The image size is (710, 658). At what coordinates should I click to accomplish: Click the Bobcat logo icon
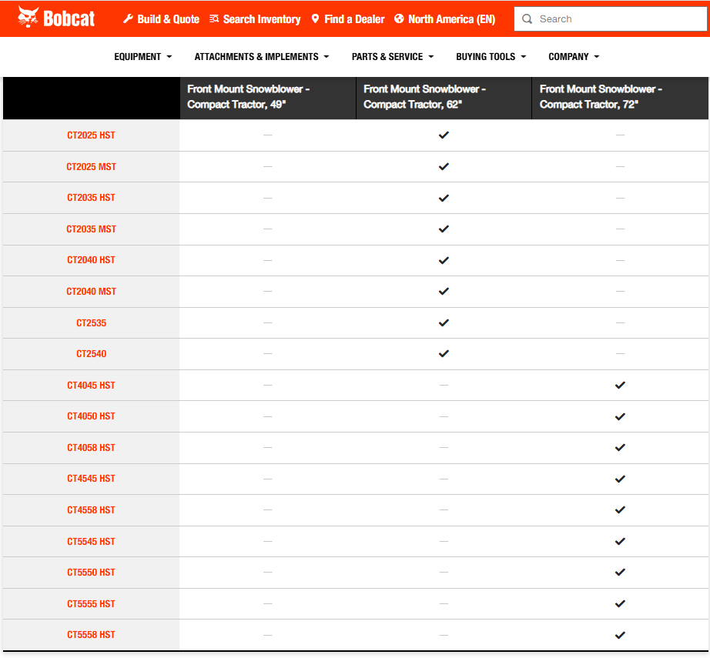click(x=28, y=18)
